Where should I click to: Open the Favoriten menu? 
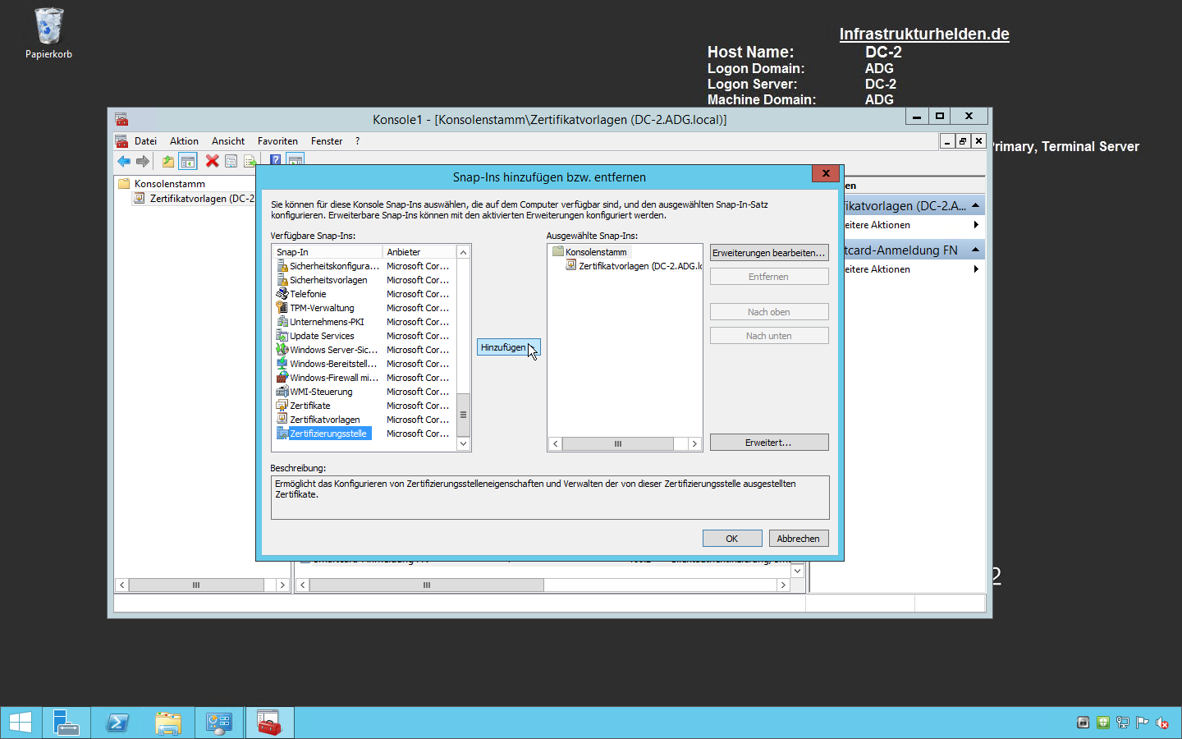pos(277,141)
